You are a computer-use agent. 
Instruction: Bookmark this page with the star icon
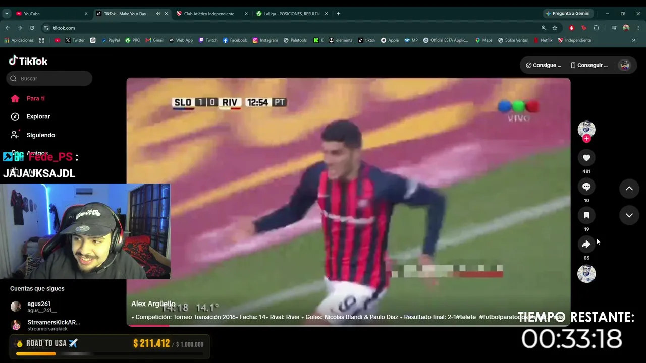pyautogui.click(x=555, y=28)
